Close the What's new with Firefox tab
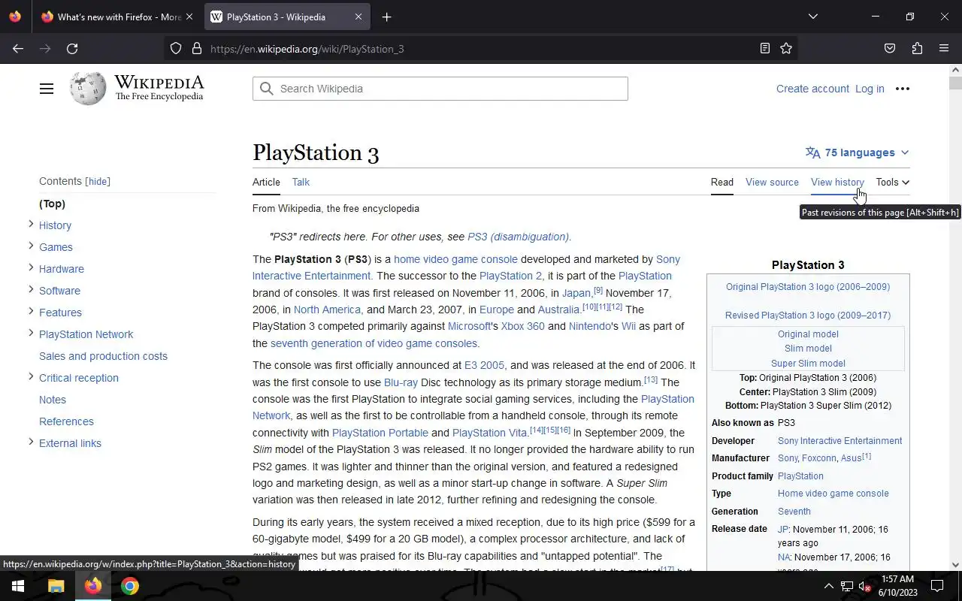The height and width of the screenshot is (601, 962). (189, 17)
